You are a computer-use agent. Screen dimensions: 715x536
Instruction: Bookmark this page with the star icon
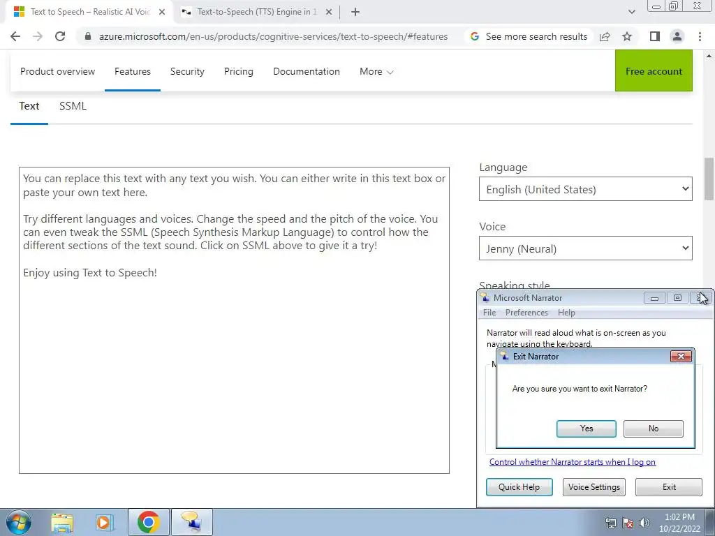click(x=627, y=36)
